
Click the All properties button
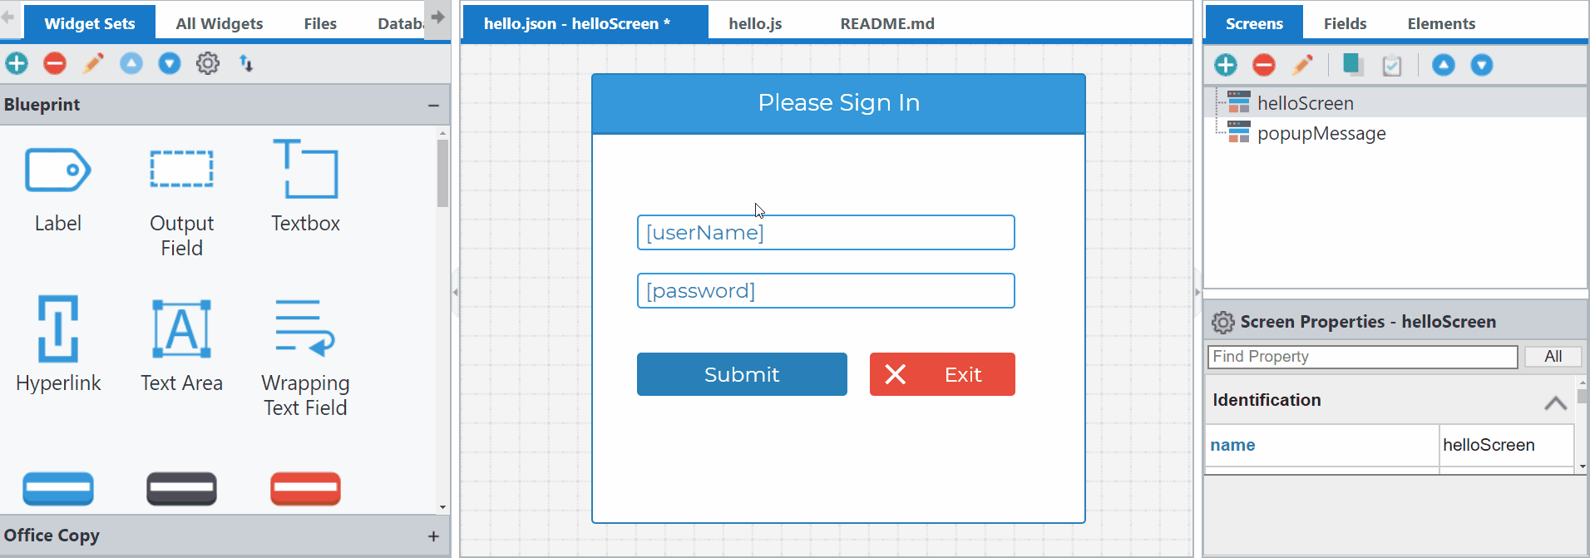click(x=1553, y=357)
